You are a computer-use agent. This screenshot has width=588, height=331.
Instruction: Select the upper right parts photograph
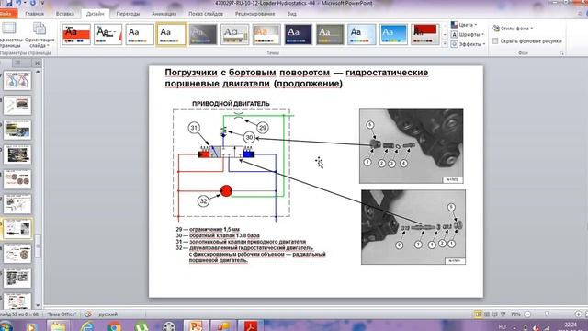click(412, 146)
